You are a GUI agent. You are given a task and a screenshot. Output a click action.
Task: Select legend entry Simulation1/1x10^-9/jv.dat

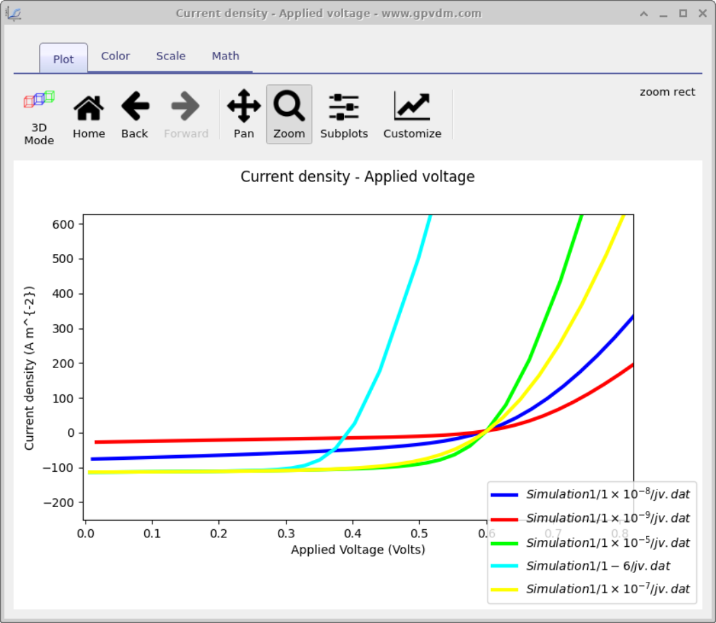[x=607, y=518]
